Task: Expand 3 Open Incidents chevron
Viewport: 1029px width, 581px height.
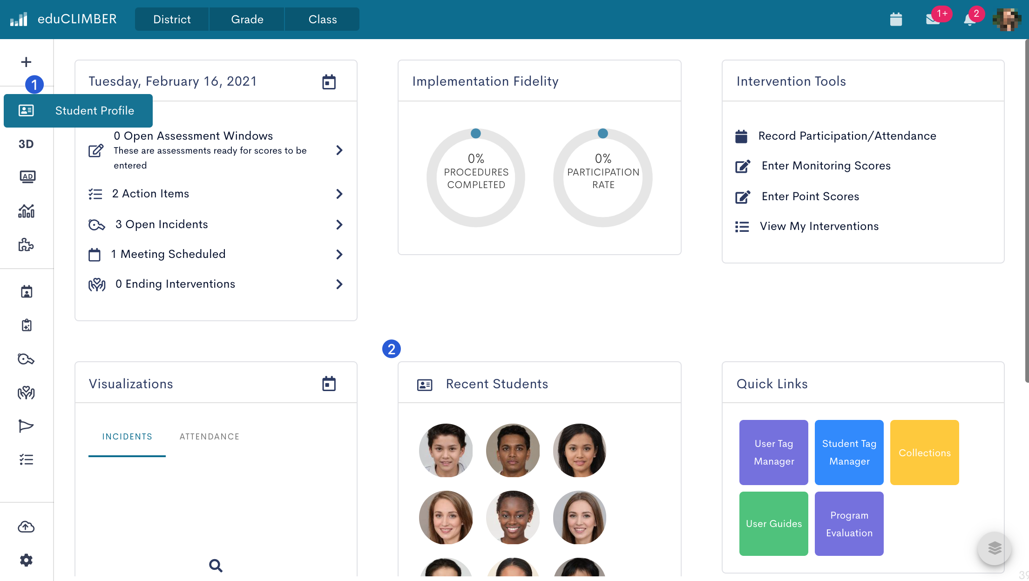Action: pos(339,224)
